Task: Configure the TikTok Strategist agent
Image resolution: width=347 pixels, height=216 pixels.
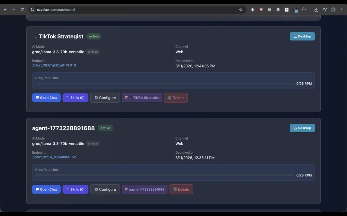Action: click(x=105, y=98)
